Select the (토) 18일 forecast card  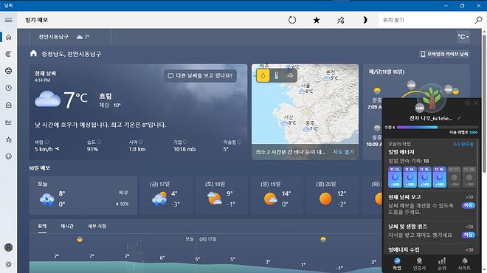tap(222, 196)
